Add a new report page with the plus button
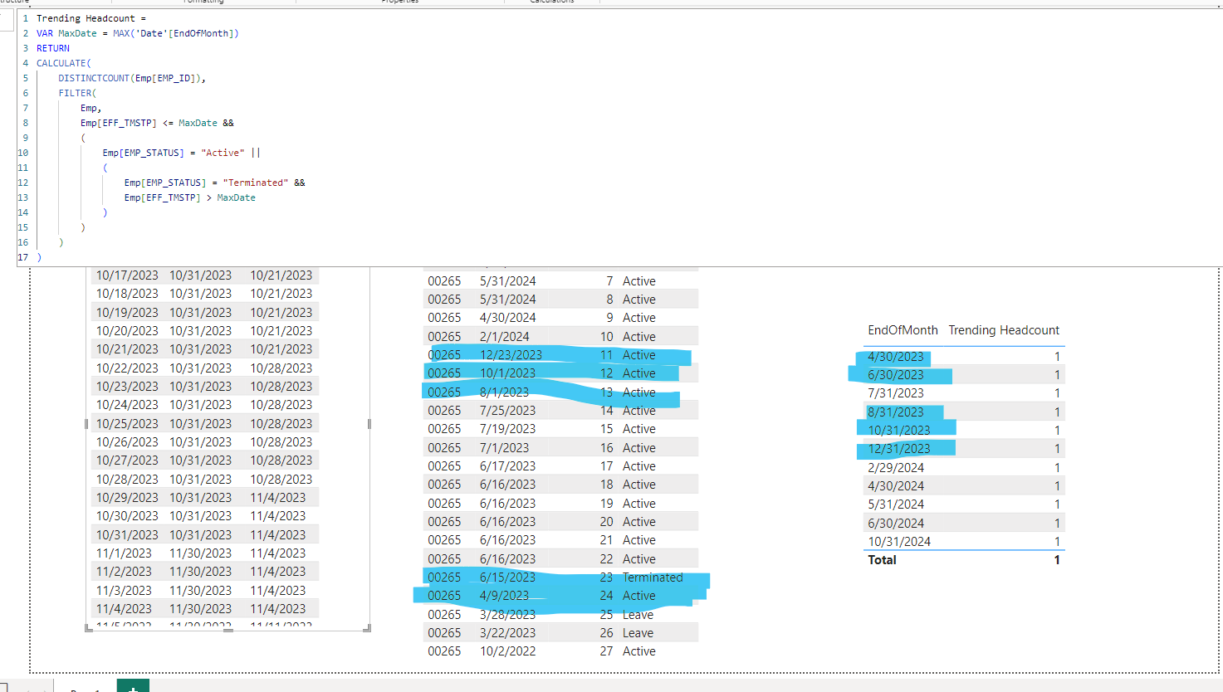1223x692 pixels. click(133, 686)
